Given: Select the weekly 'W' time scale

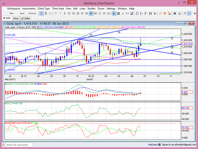Looking at the screenshot, I should [104, 13].
